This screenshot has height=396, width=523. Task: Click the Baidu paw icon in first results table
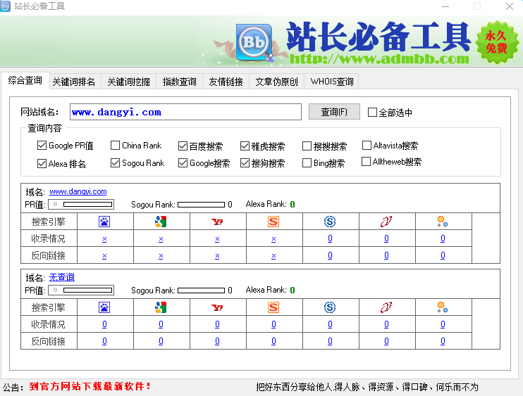(x=104, y=222)
